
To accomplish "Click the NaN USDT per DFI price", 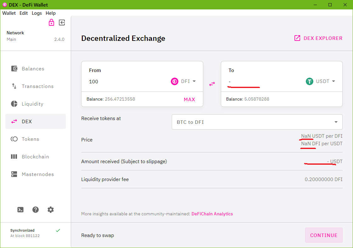I will pos(322,136).
